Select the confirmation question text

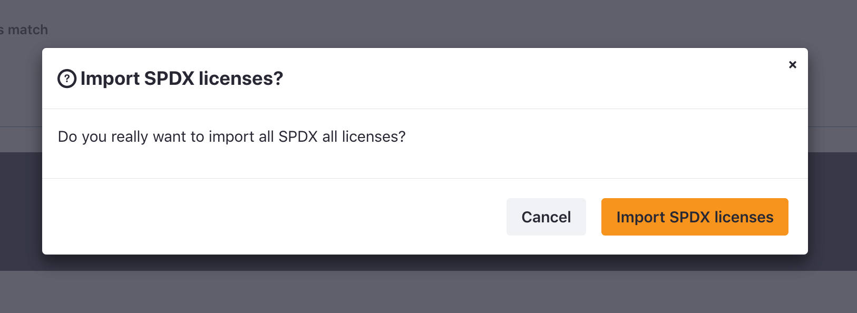[x=231, y=136]
